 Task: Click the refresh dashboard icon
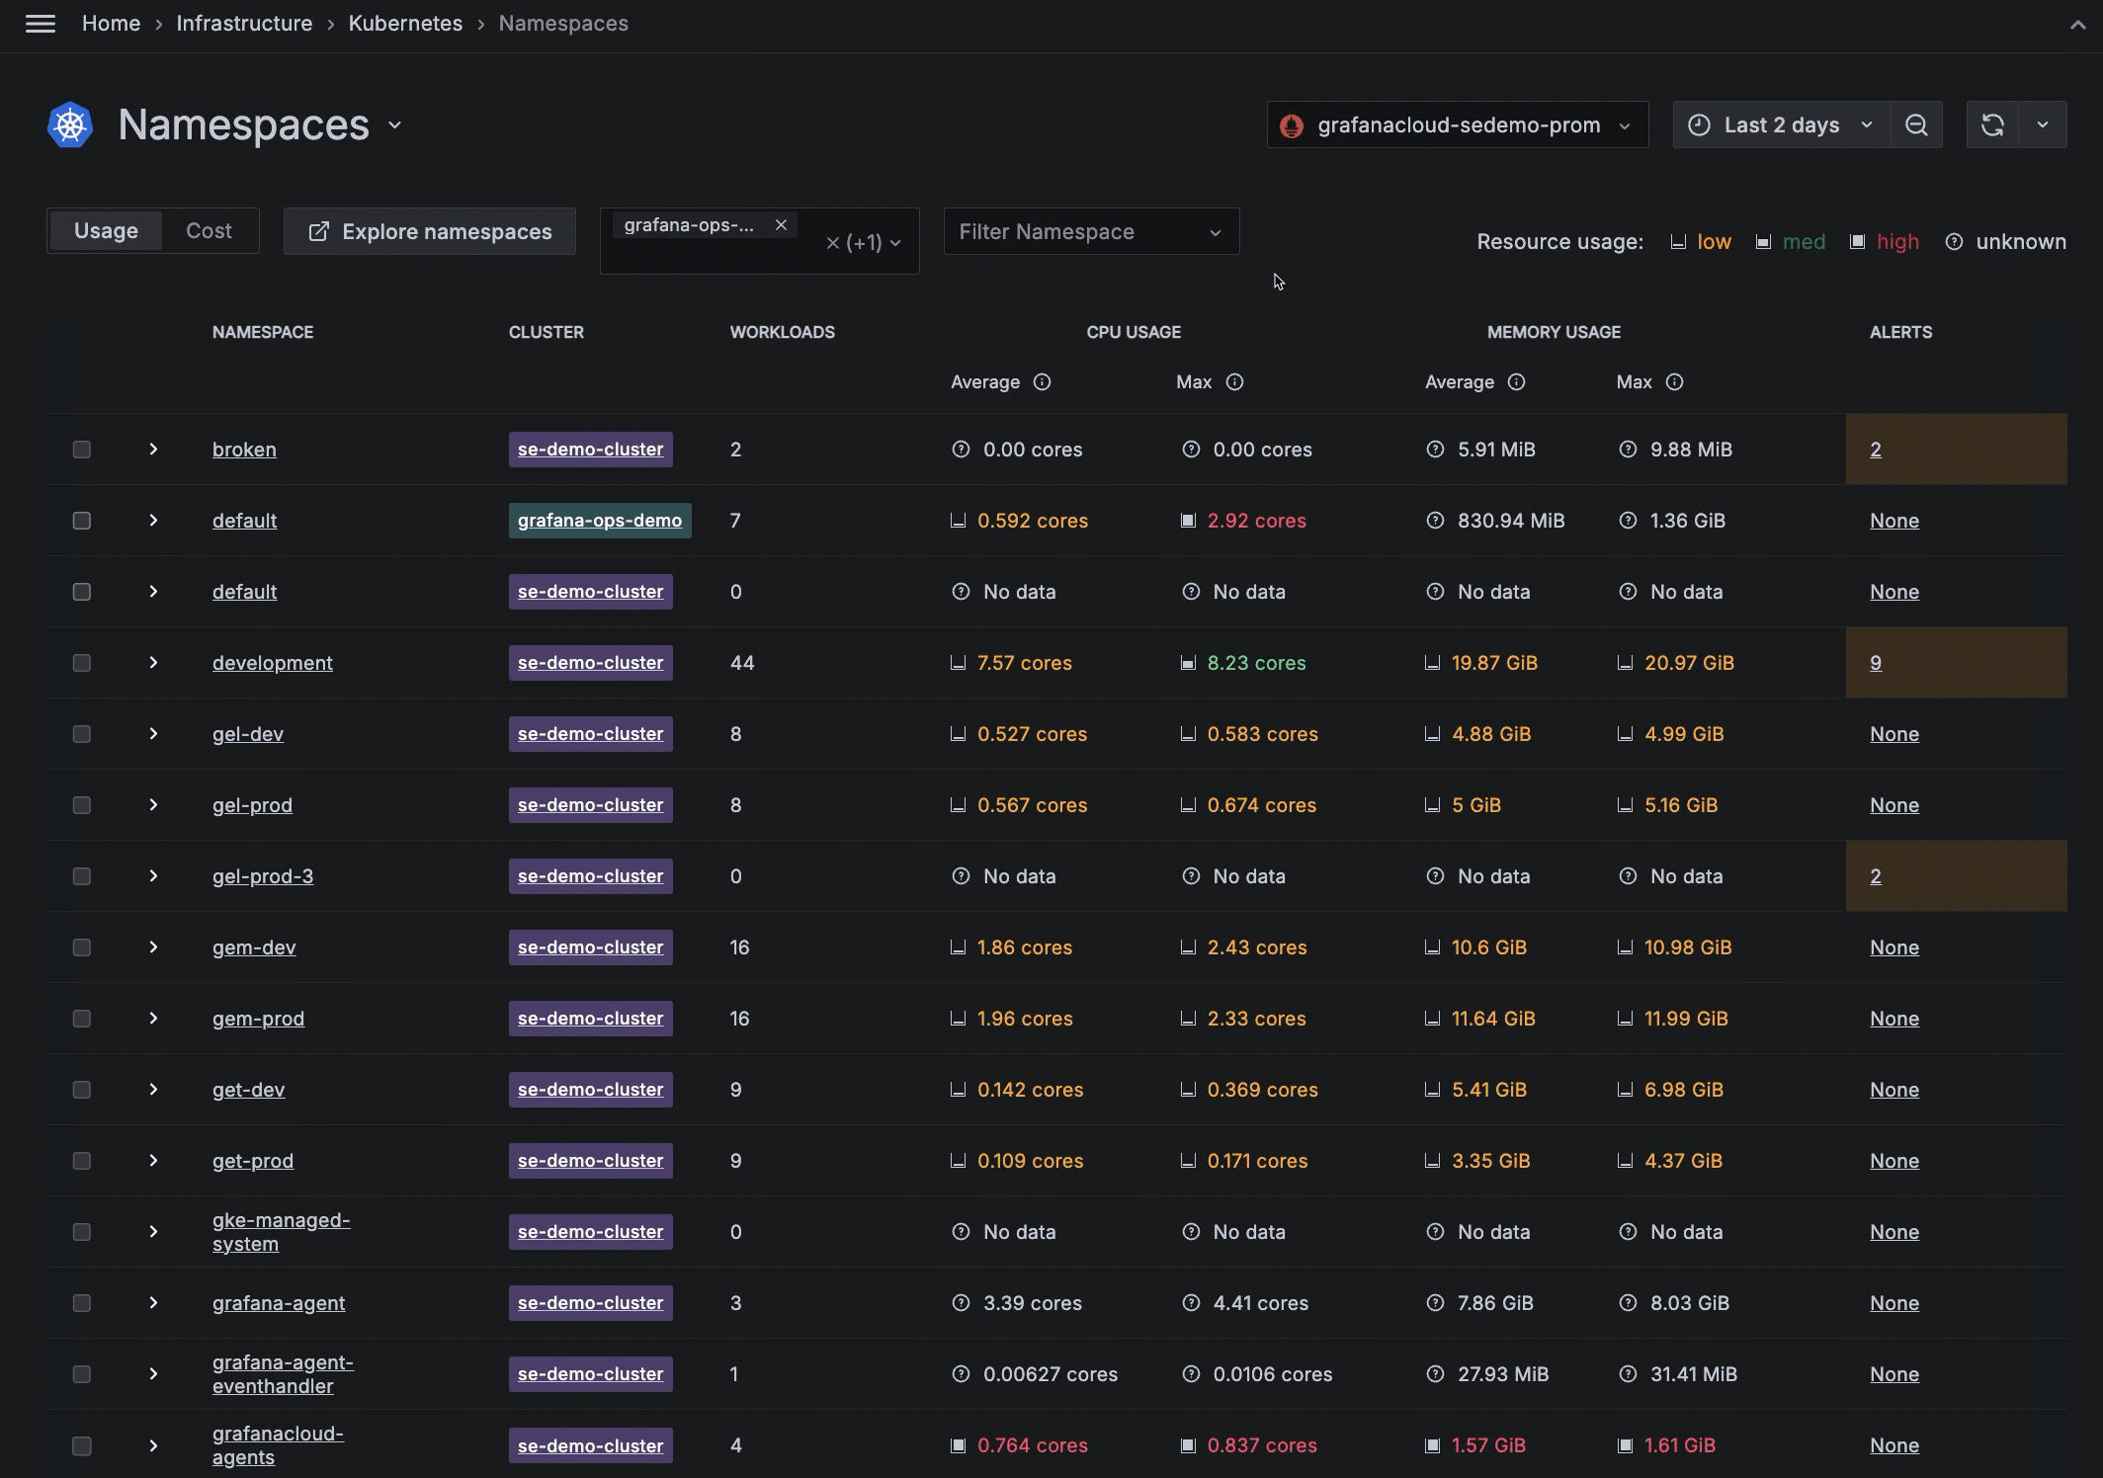point(1992,125)
